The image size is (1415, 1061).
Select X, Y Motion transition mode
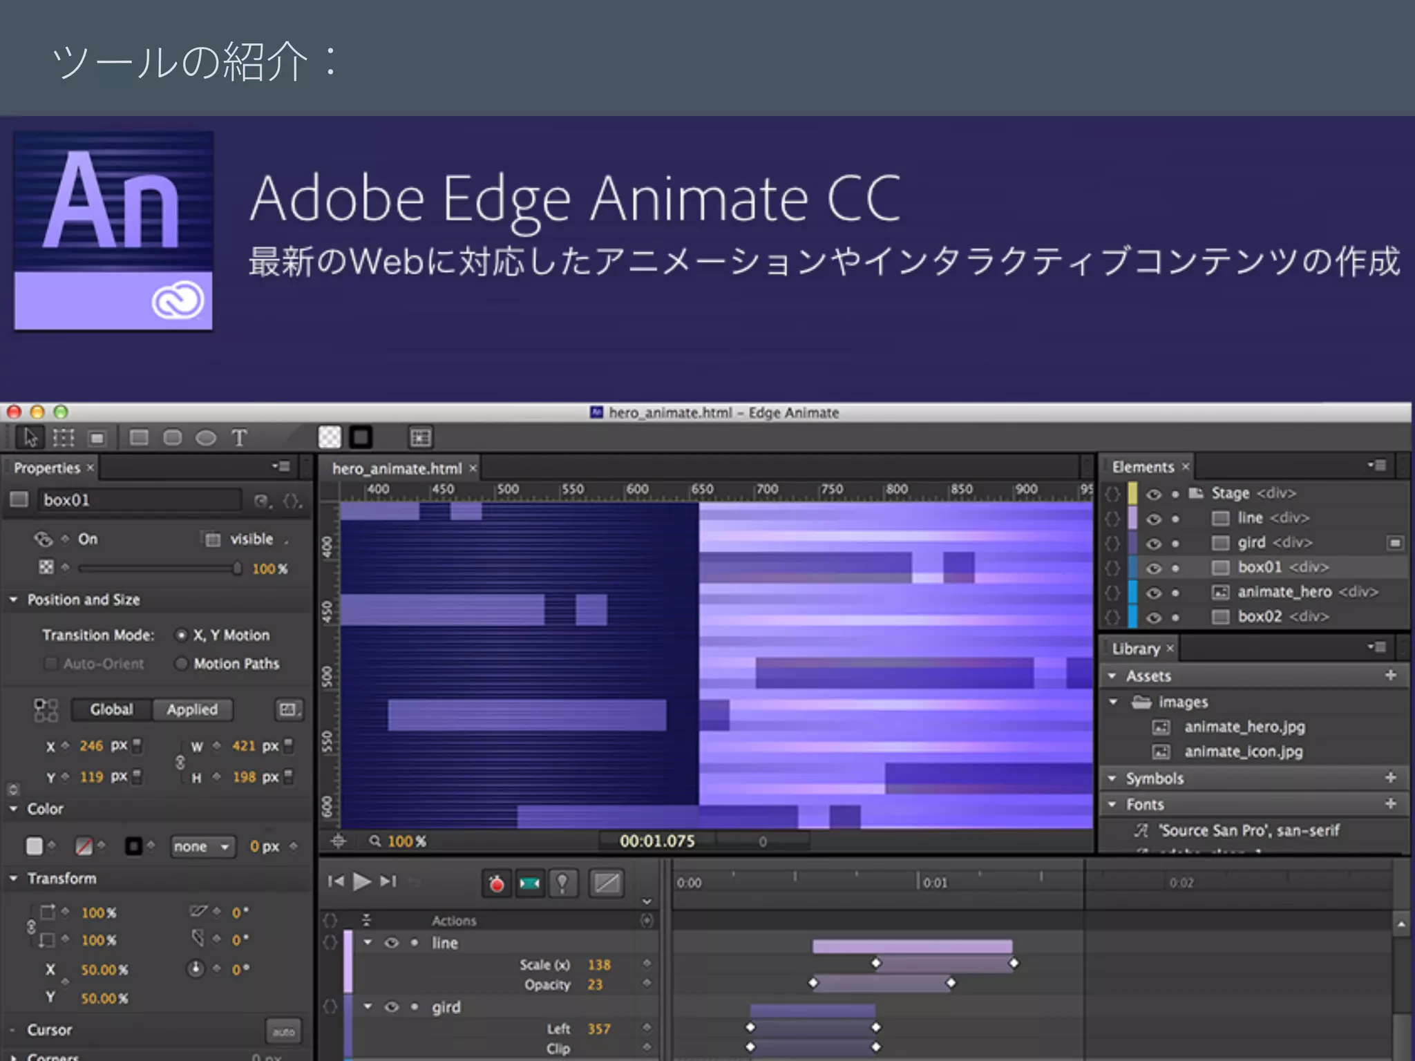[181, 635]
